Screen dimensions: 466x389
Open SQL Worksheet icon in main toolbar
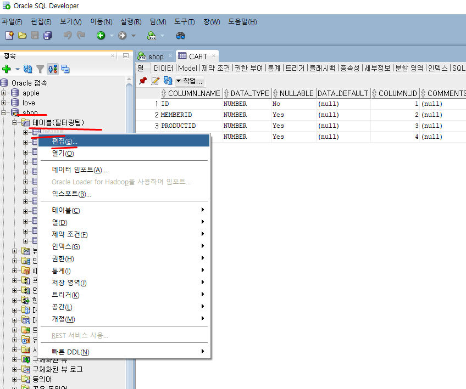pyautogui.click(x=152, y=36)
